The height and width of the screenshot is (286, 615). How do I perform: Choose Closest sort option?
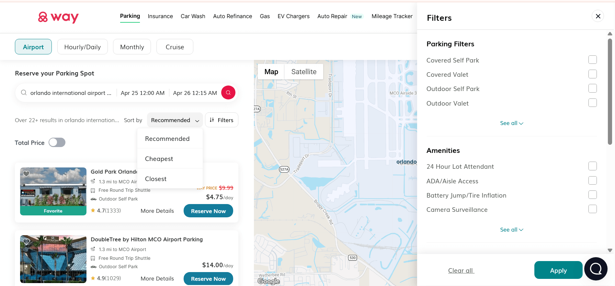tap(170, 179)
